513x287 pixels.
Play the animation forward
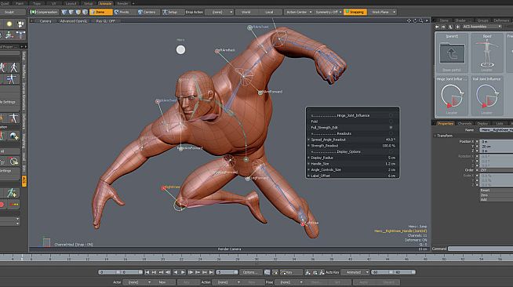tap(183, 272)
